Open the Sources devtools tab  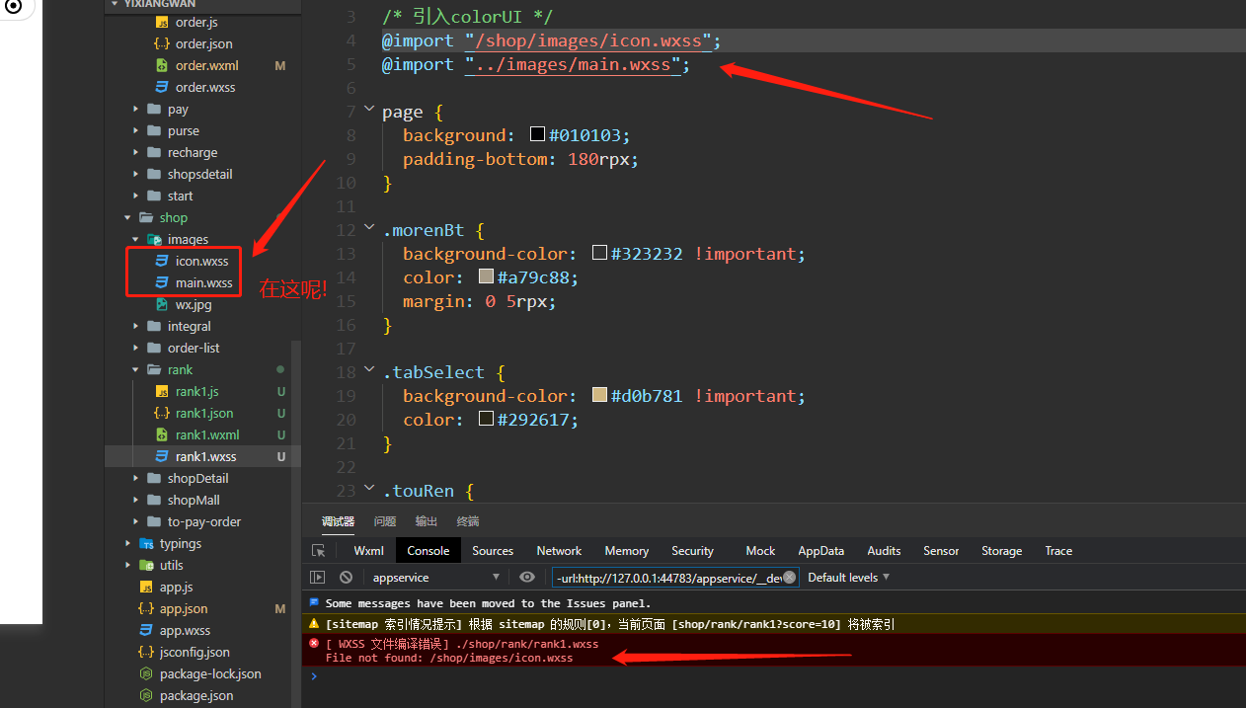tap(493, 551)
